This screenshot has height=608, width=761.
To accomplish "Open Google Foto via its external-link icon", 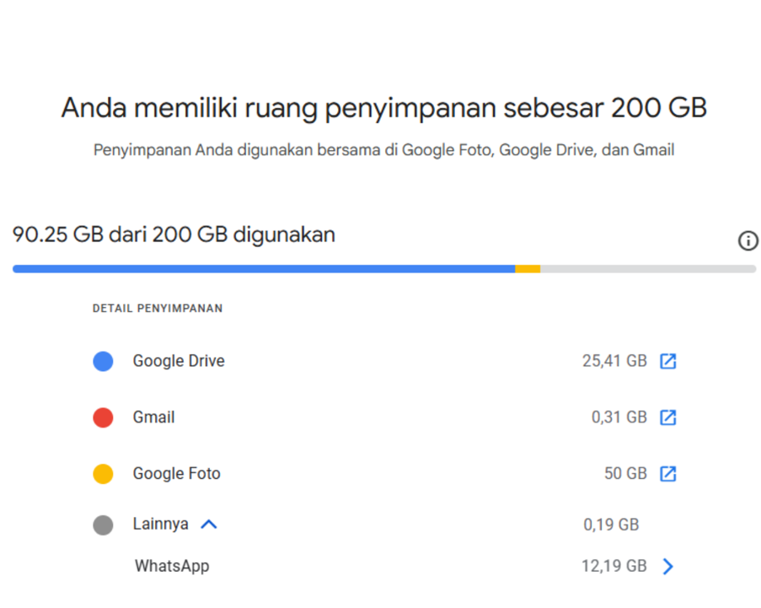I will point(667,474).
